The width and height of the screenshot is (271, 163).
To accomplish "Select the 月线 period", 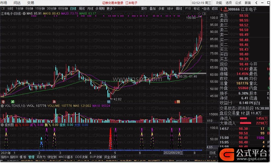I will pyautogui.click(x=90, y=9).
